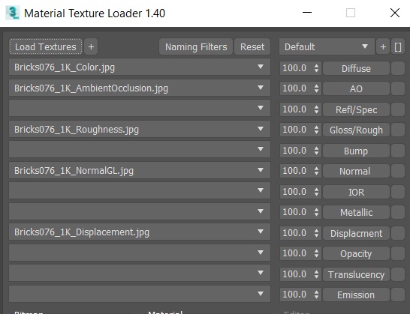Click the Displacment amount spinner arrows

pos(316,233)
